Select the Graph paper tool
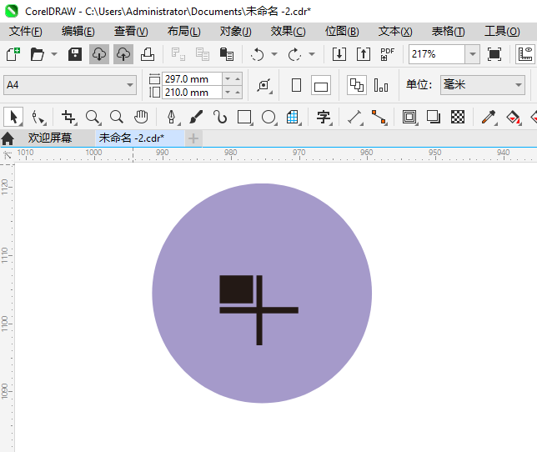The image size is (537, 452). [x=293, y=117]
